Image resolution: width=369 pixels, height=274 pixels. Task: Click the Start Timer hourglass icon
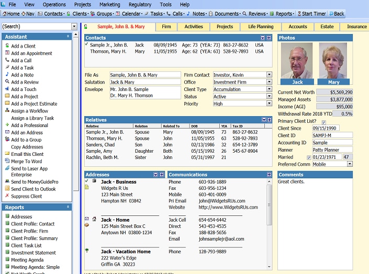tap(299, 14)
